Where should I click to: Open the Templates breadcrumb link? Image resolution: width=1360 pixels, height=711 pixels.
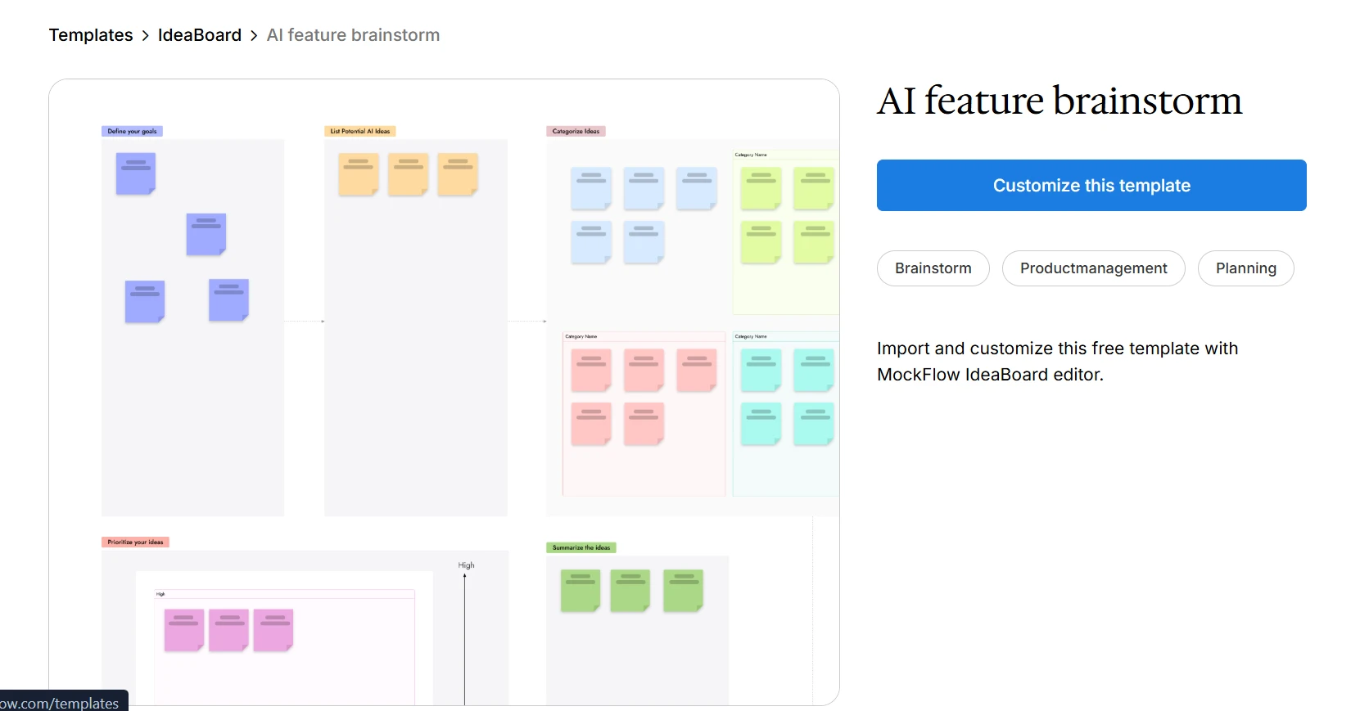click(91, 35)
